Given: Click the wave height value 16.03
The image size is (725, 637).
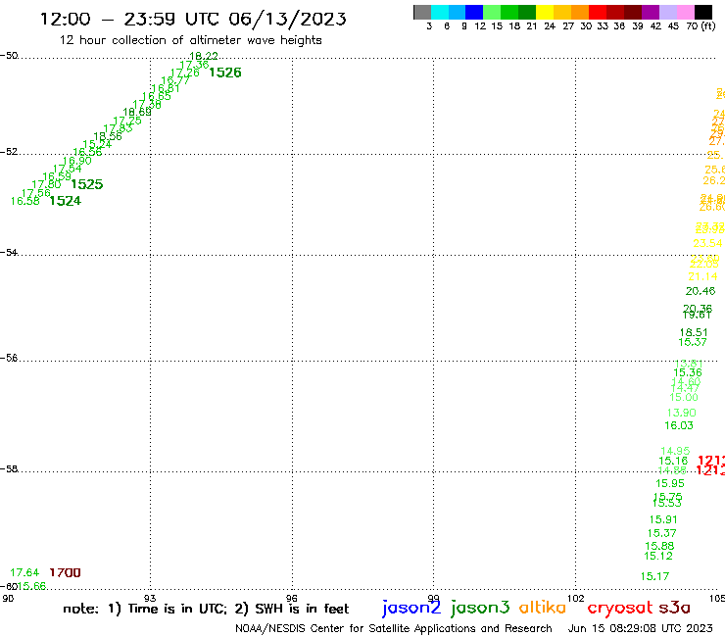Looking at the screenshot, I should point(679,425).
